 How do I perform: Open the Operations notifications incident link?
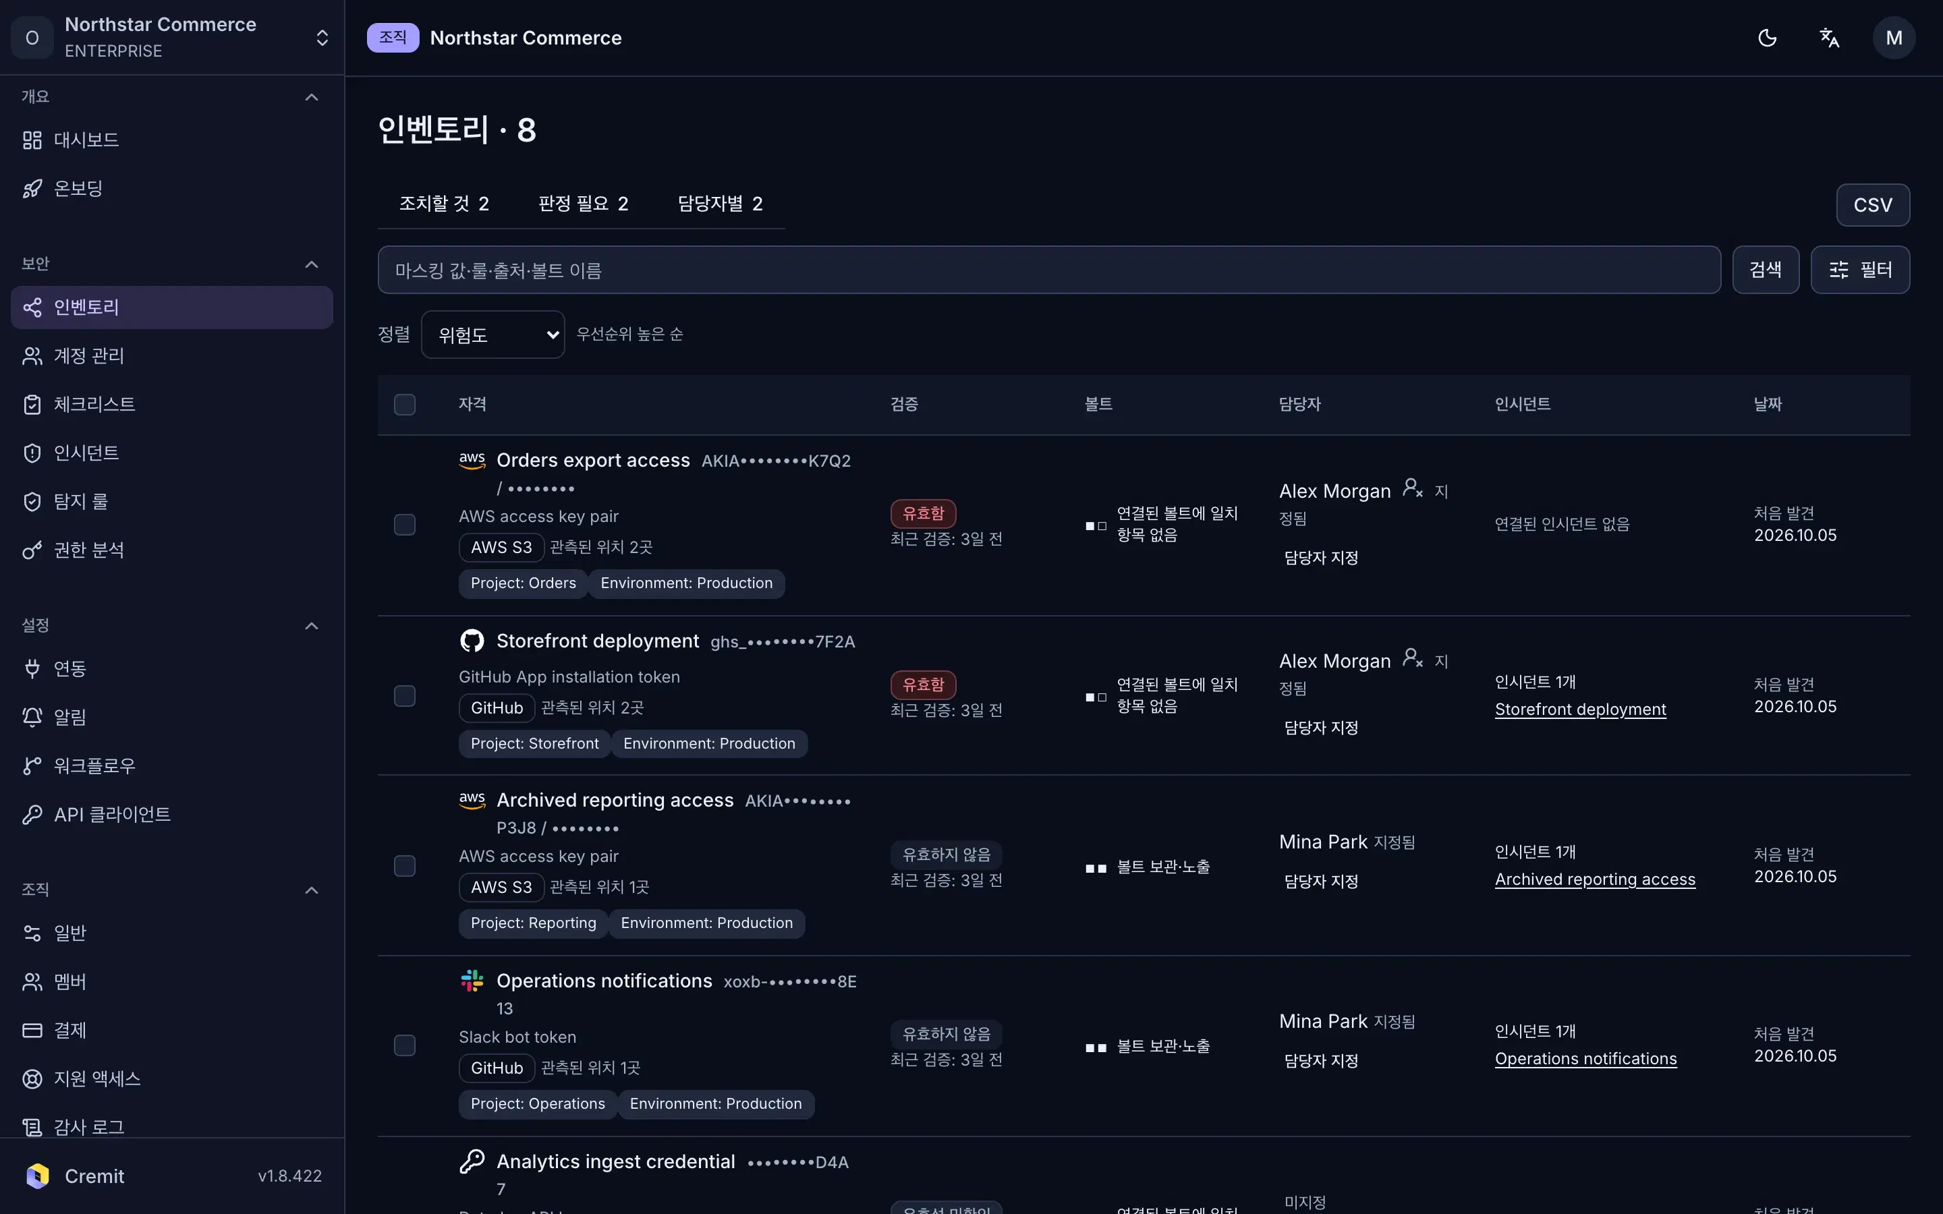pyautogui.click(x=1585, y=1058)
